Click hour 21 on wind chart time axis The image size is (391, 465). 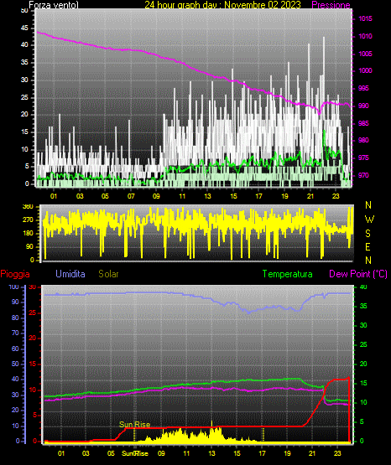click(310, 196)
